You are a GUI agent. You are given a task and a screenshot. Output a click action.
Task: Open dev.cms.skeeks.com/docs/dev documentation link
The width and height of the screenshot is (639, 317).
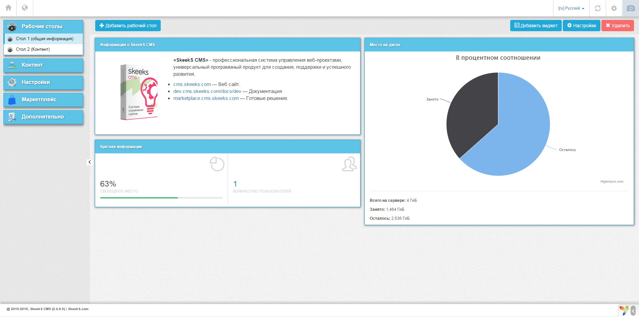coord(207,91)
